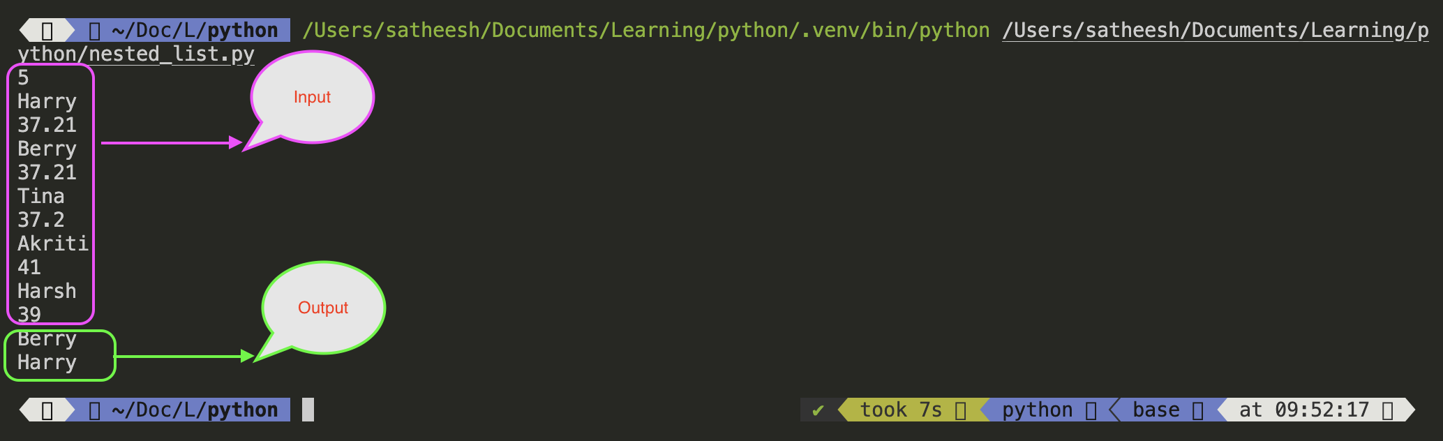
Task: Click the "Akriti" line in terminal input
Action: [53, 244]
